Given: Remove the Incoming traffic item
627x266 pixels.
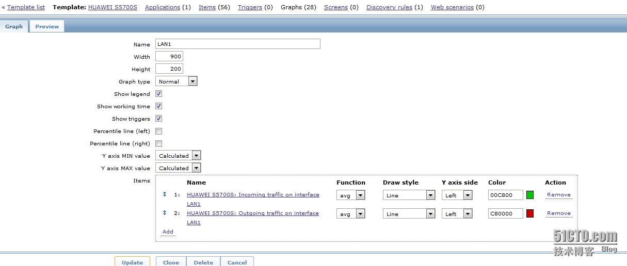Looking at the screenshot, I should pyautogui.click(x=559, y=195).
